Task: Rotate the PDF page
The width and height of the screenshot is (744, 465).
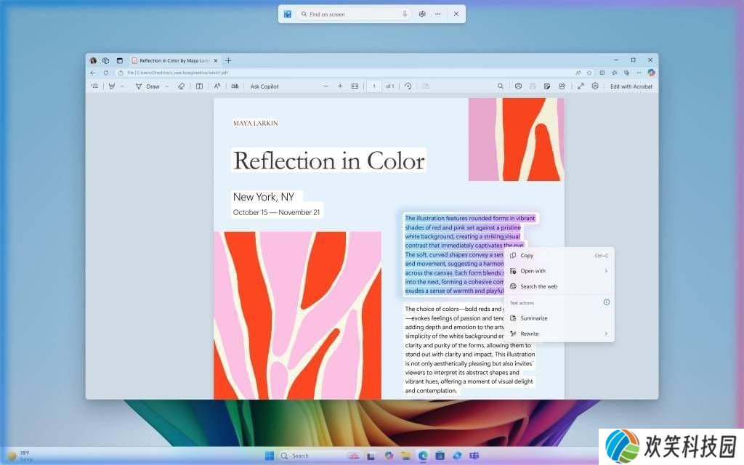Action: point(408,86)
